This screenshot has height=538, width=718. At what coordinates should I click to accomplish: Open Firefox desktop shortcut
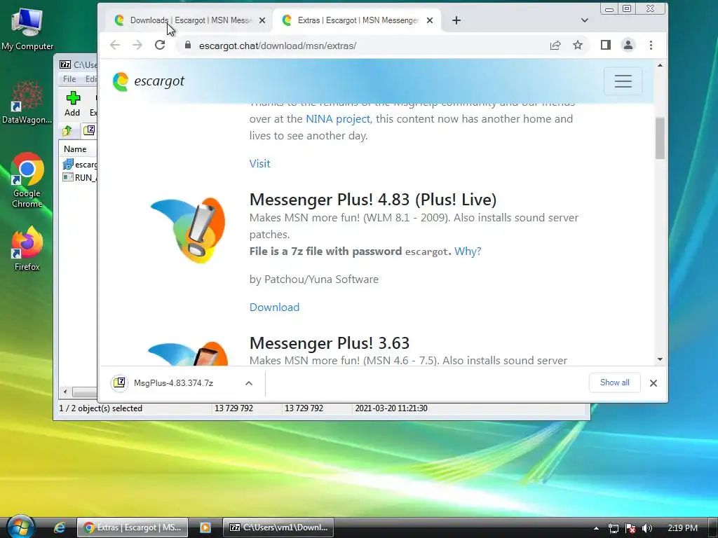(x=27, y=249)
